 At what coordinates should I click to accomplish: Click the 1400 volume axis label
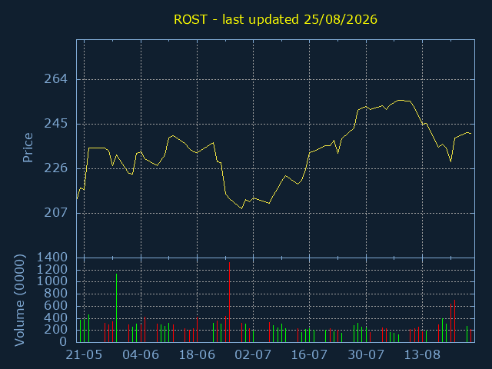click(x=52, y=258)
